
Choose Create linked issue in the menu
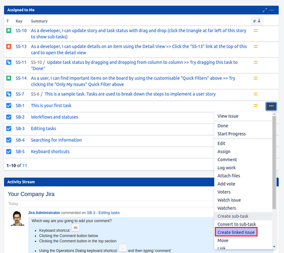[x=236, y=232]
